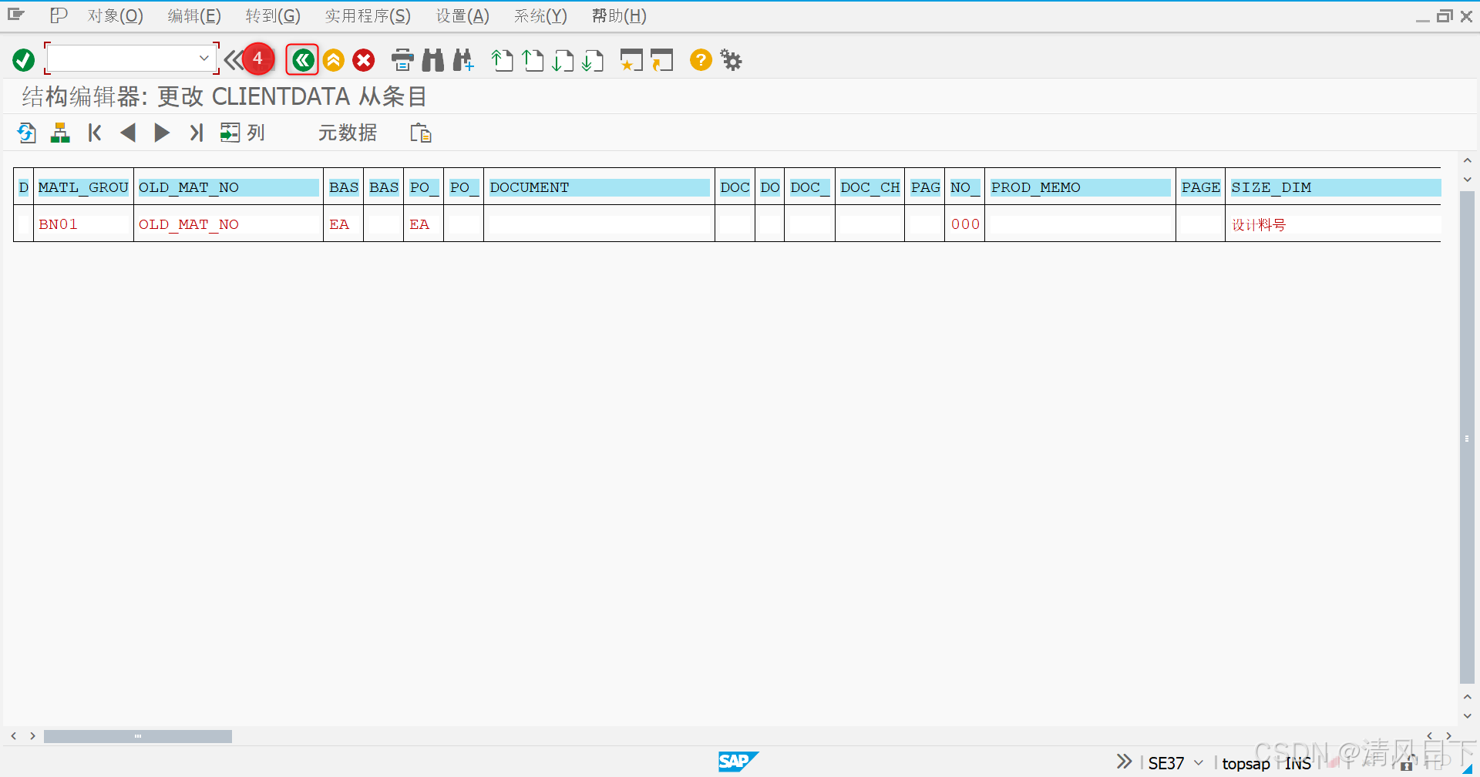Open the 系统(Y) menu
Viewport: 1480px width, 777px height.
click(540, 15)
